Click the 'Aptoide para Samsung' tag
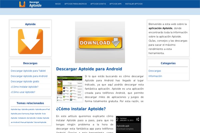This screenshot has width=200, height=133. [x=20, y=114]
